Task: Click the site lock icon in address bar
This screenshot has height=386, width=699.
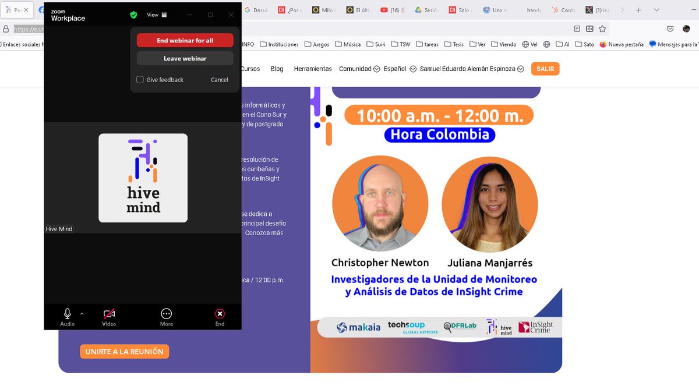Action: pos(6,29)
